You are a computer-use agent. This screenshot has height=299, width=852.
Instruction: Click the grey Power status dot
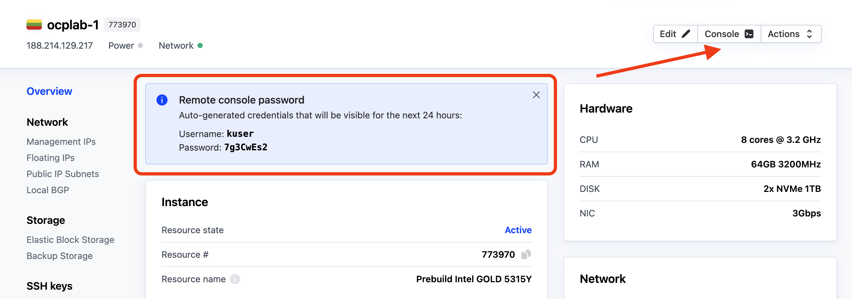coord(140,45)
